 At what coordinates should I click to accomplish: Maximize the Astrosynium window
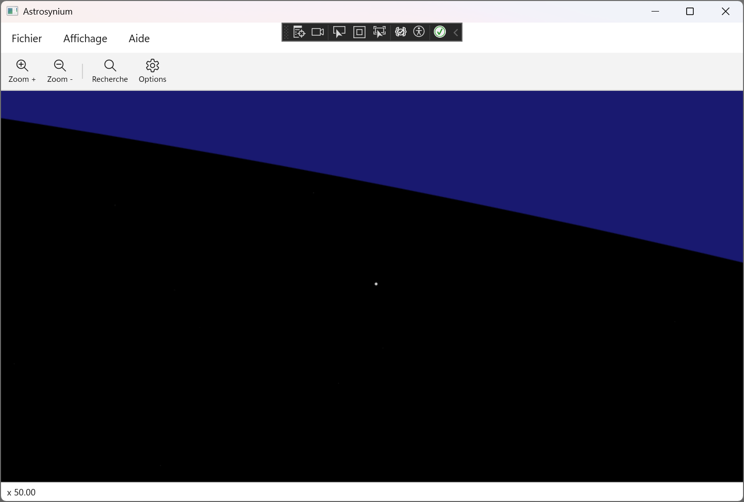(x=690, y=12)
